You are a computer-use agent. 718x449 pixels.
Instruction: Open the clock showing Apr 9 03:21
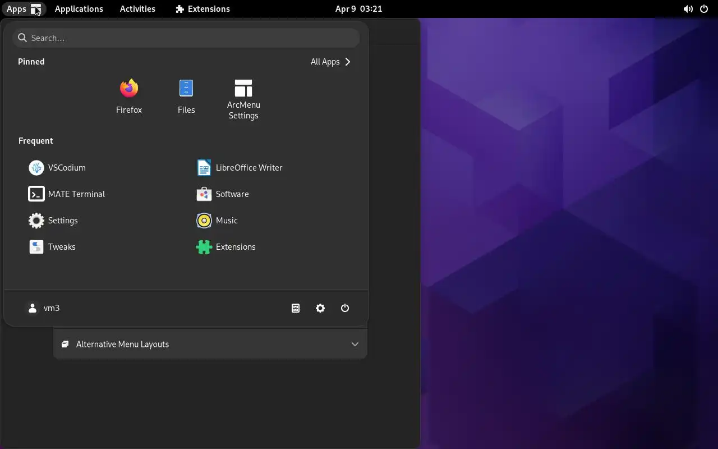[x=359, y=9]
